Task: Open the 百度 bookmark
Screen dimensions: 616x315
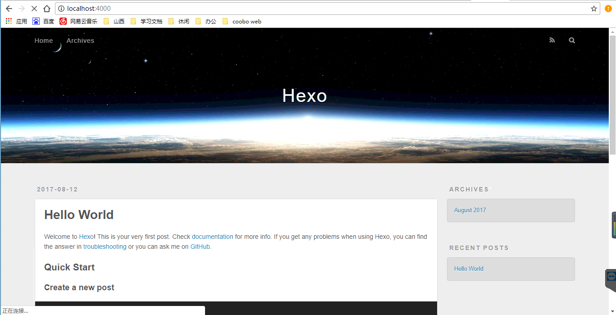Action: click(43, 21)
